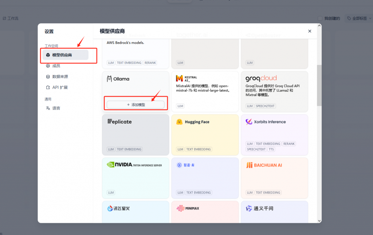Open 语言 settings section
The height and width of the screenshot is (235, 373).
coord(66,108)
